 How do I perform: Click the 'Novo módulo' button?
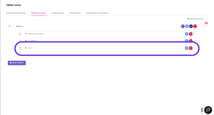17,63
